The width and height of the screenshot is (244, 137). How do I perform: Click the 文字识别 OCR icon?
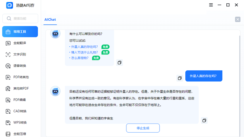click(8, 54)
